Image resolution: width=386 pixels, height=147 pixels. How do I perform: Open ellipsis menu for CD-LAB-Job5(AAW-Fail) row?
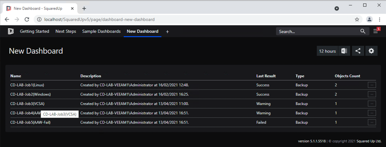pyautogui.click(x=372, y=122)
